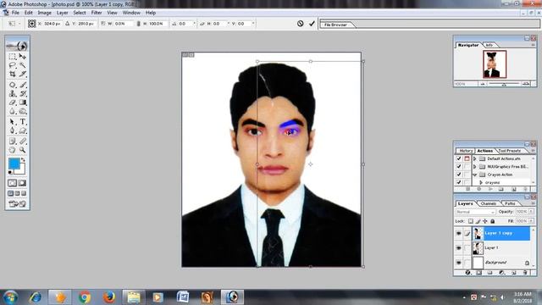
Task: Hide the Layer 1 copy layer
Action: click(459, 234)
